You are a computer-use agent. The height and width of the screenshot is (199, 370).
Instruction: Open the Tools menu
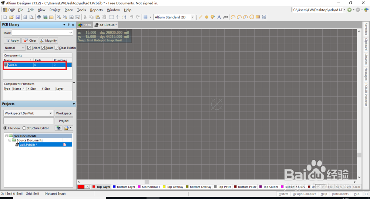pyautogui.click(x=81, y=10)
